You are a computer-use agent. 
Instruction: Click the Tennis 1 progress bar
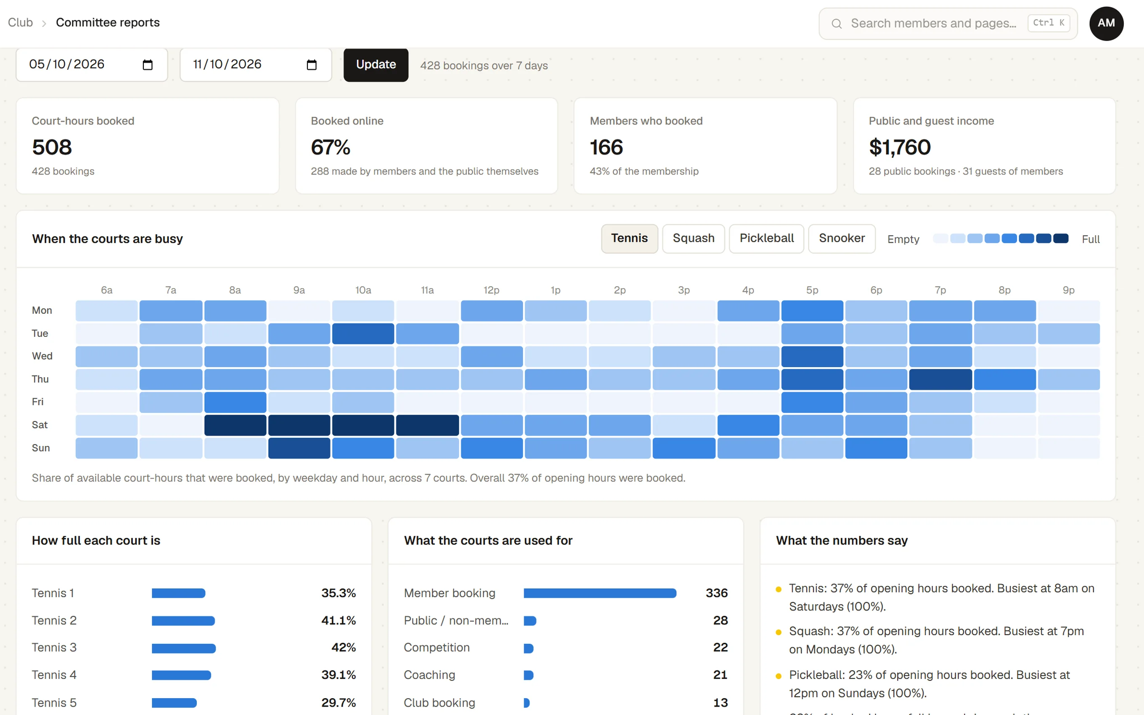pyautogui.click(x=179, y=593)
